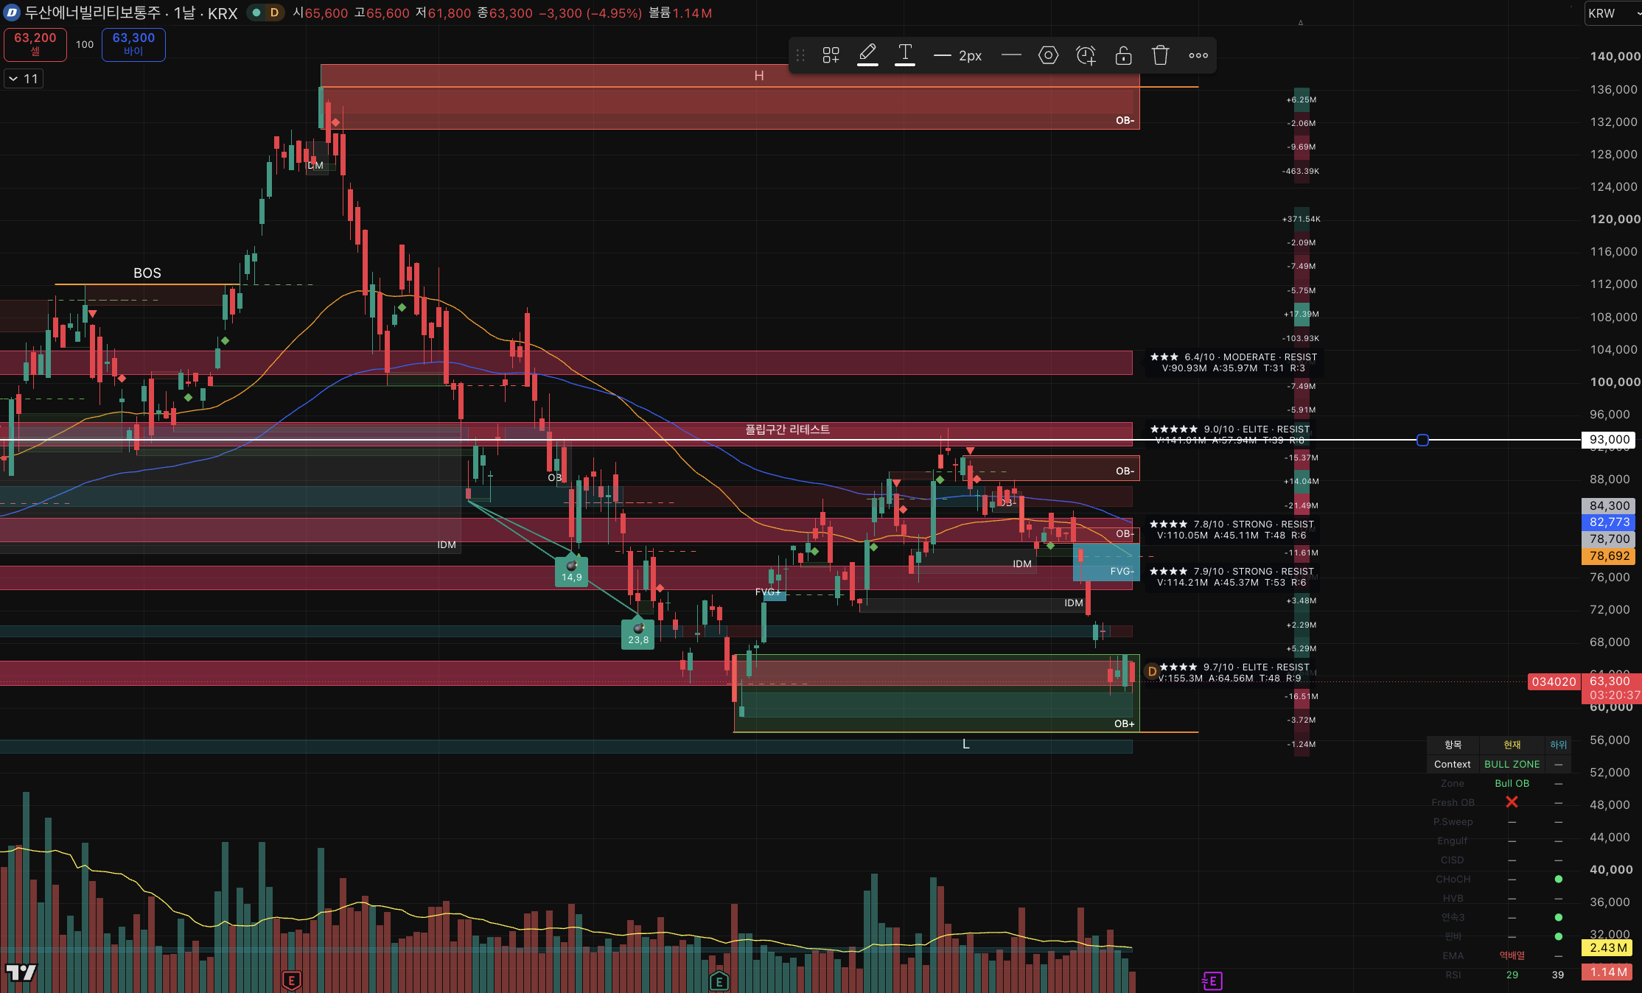Open drawing settings hexagon icon
The image size is (1642, 993).
coord(1048,55)
